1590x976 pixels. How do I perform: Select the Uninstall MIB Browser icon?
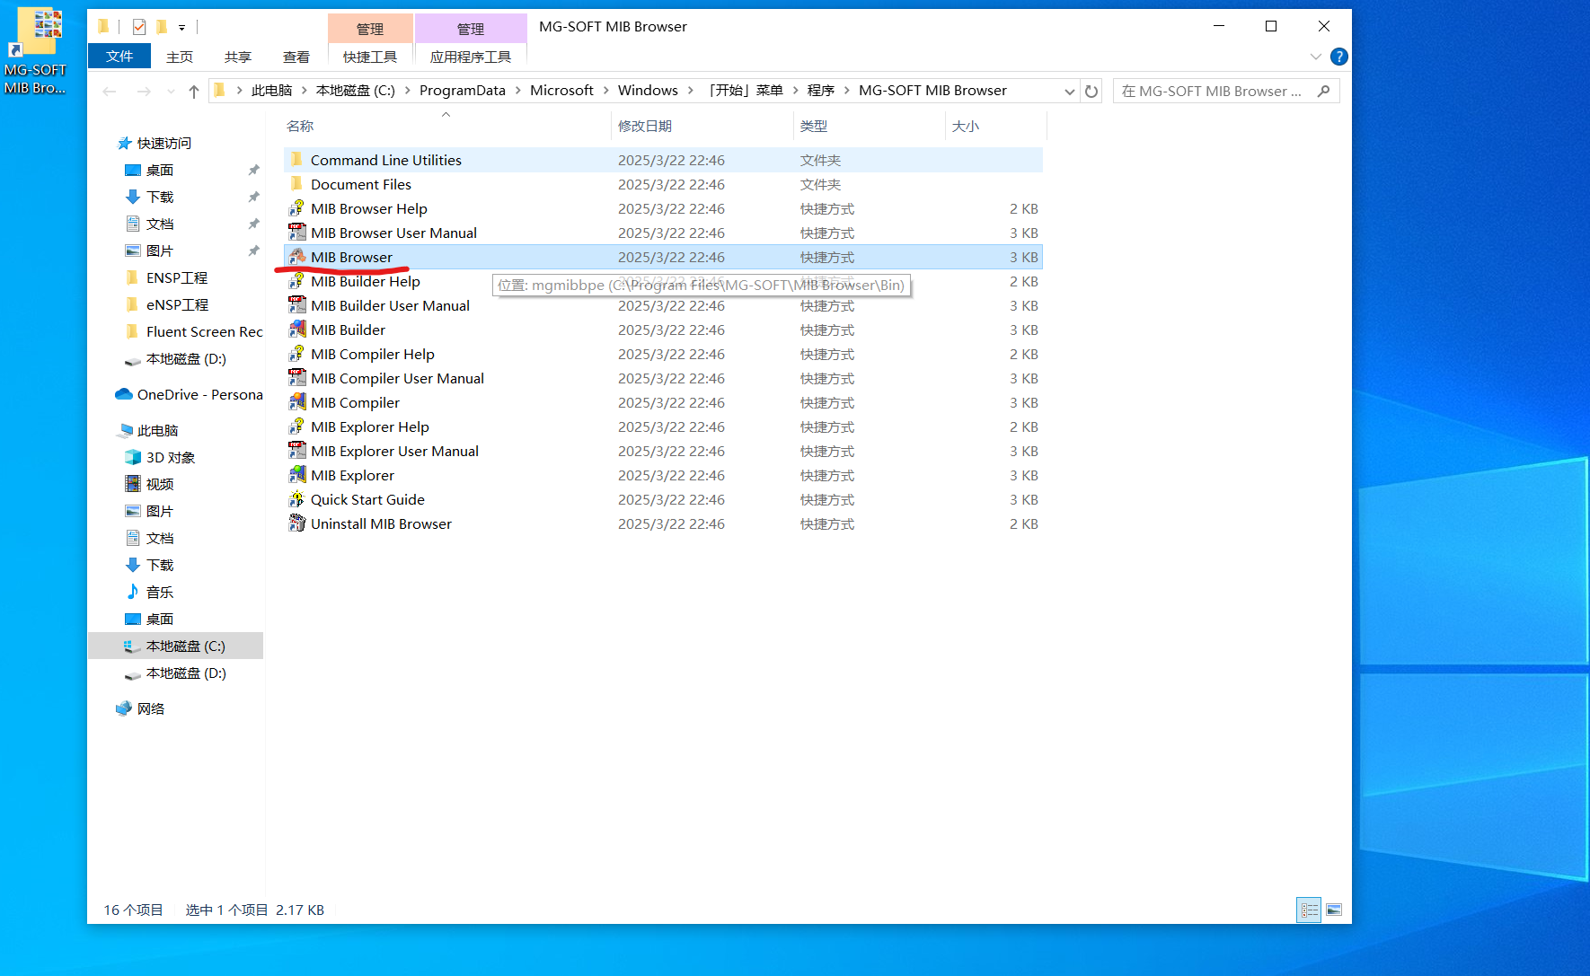click(x=296, y=523)
